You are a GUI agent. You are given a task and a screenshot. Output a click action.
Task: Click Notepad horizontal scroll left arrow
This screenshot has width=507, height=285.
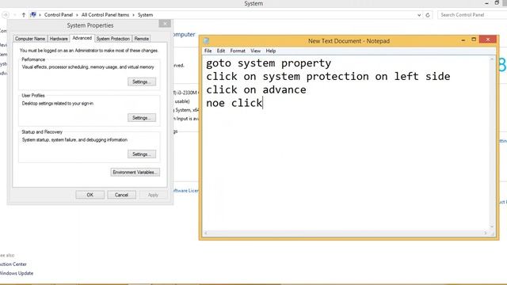coord(206,233)
